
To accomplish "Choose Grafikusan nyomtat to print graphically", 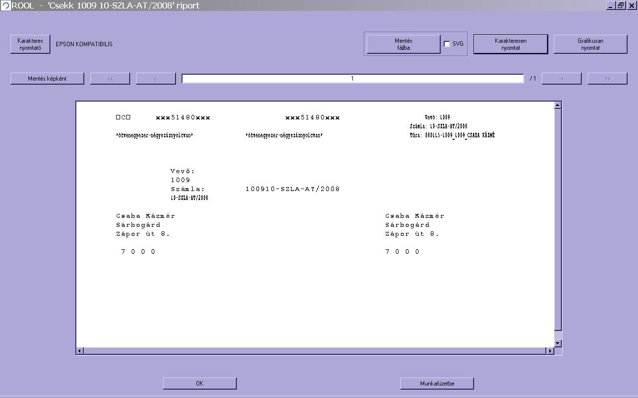I will pyautogui.click(x=590, y=44).
